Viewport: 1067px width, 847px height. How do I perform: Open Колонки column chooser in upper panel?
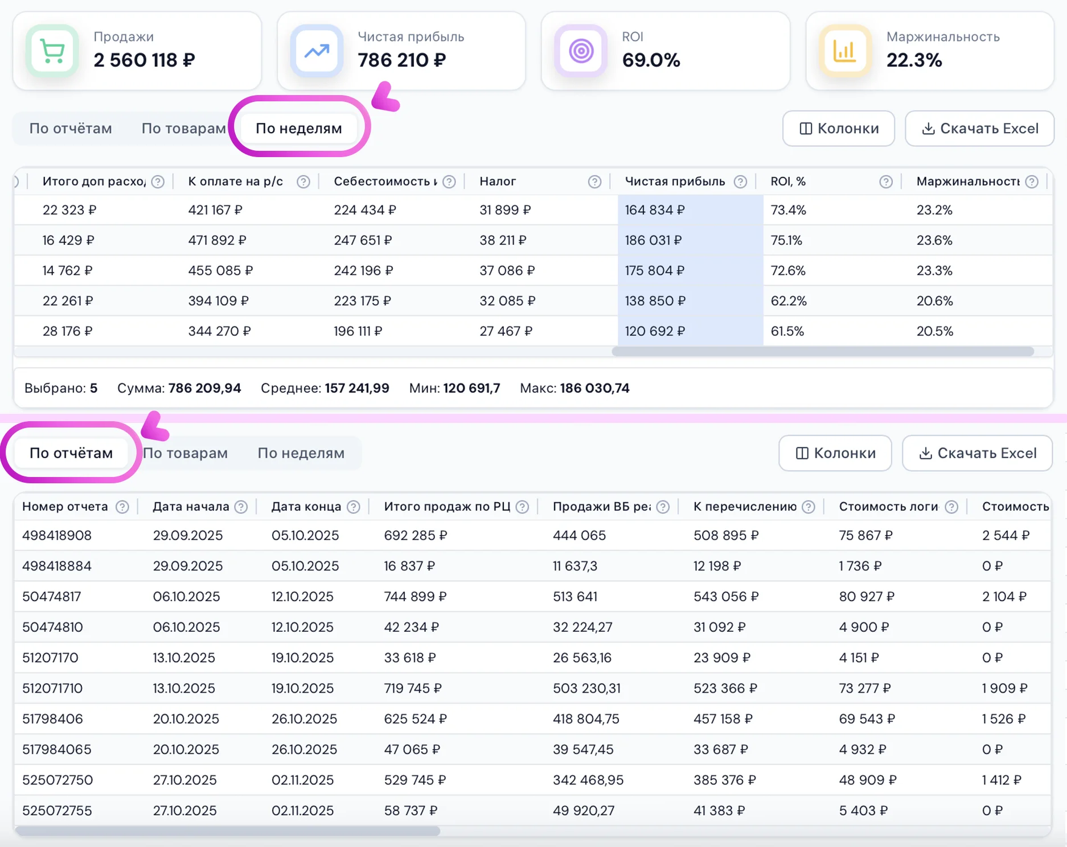838,129
